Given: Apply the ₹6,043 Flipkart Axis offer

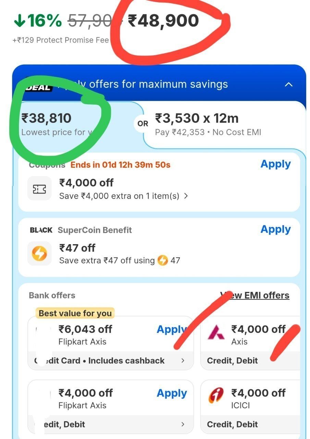Looking at the screenshot, I should tap(171, 329).
